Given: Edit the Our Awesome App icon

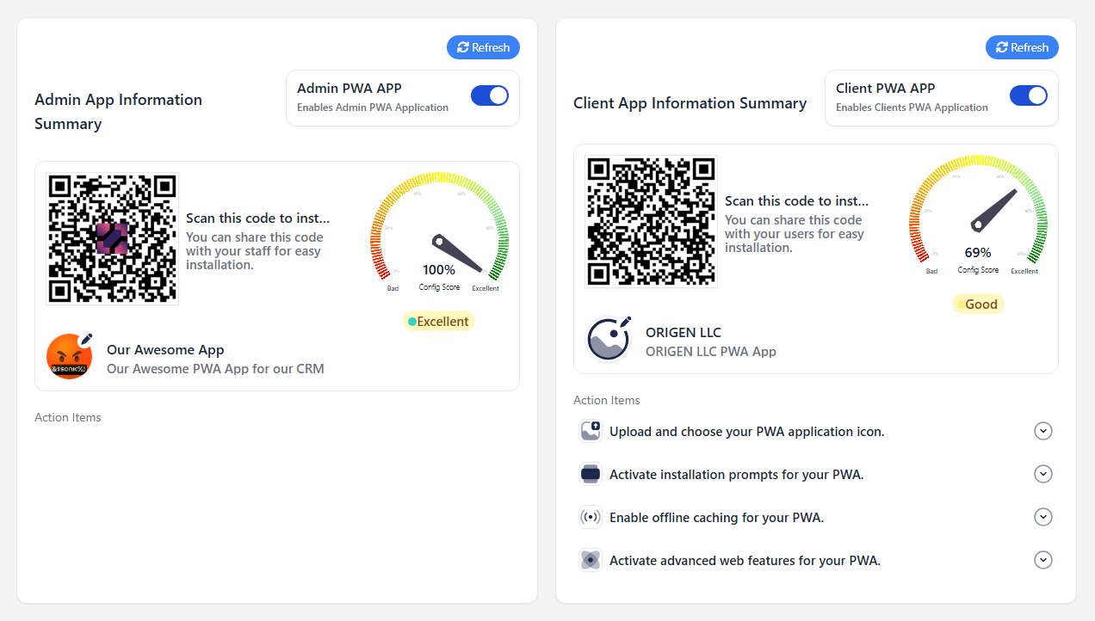Looking at the screenshot, I should point(85,339).
